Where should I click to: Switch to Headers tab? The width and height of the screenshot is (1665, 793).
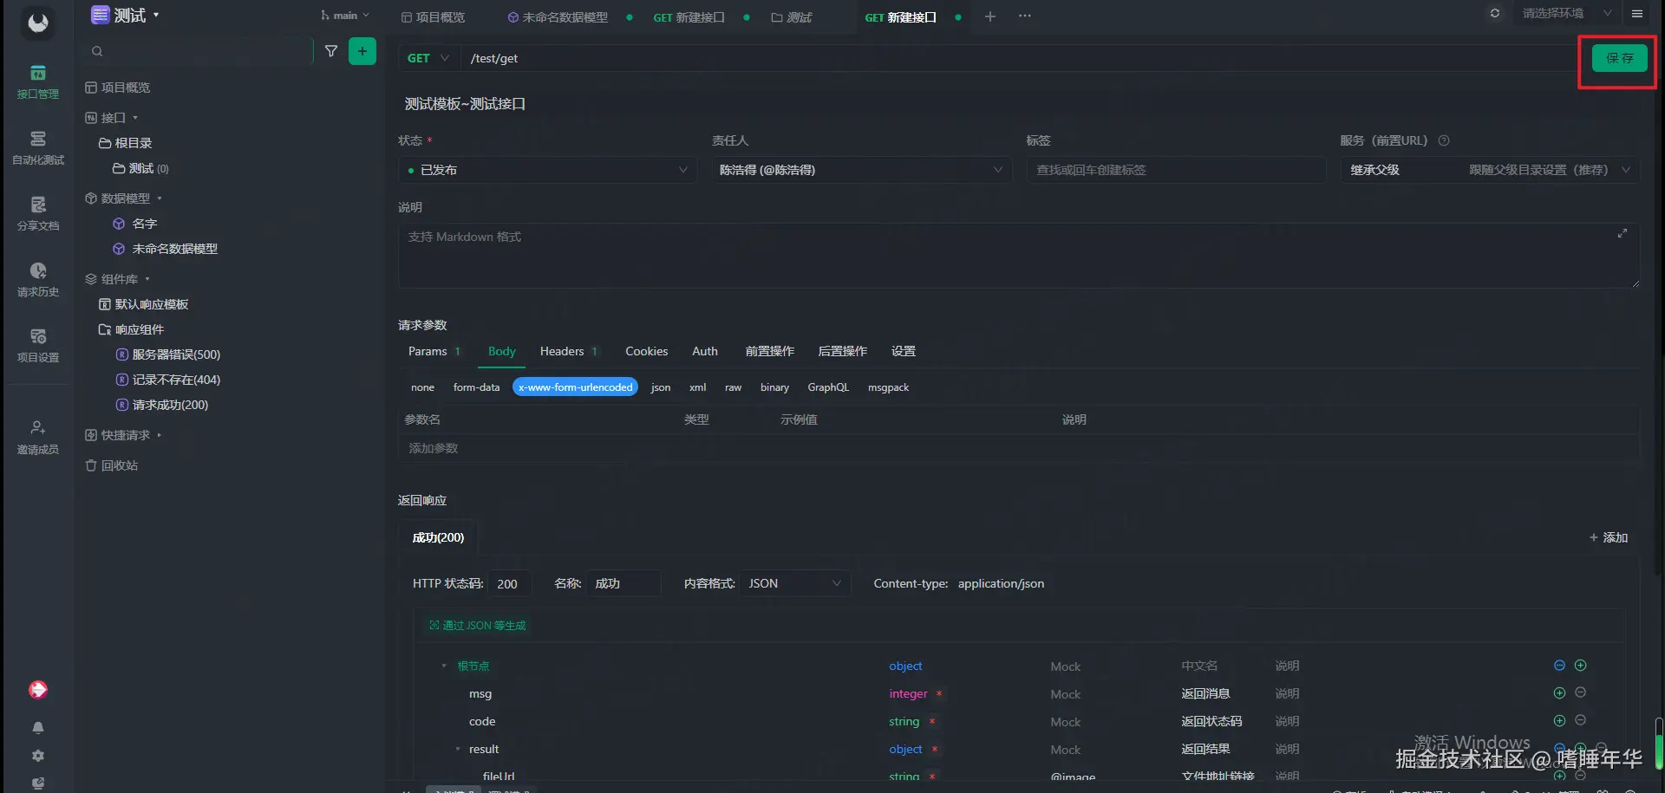coord(569,351)
